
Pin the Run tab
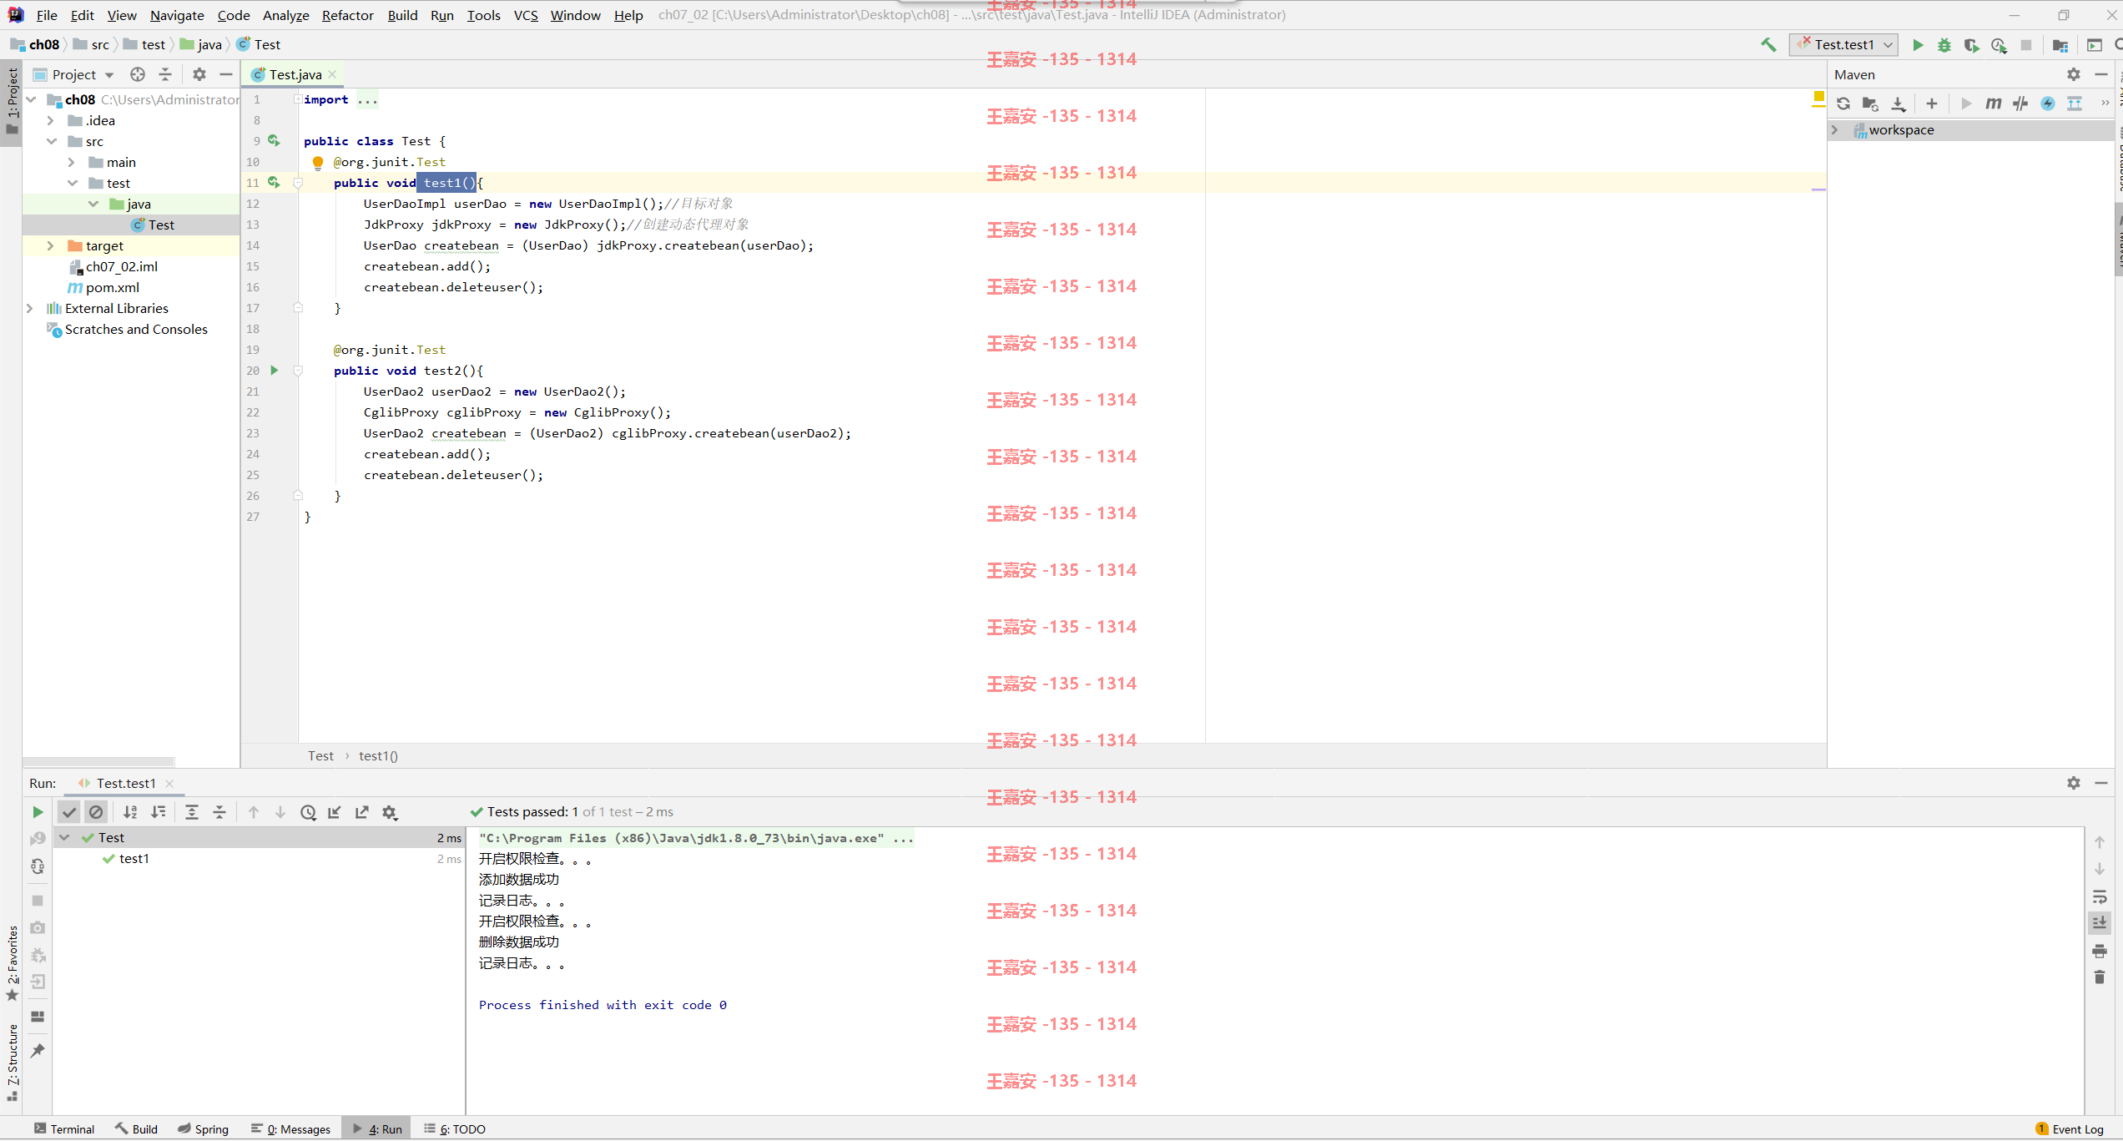(38, 1050)
